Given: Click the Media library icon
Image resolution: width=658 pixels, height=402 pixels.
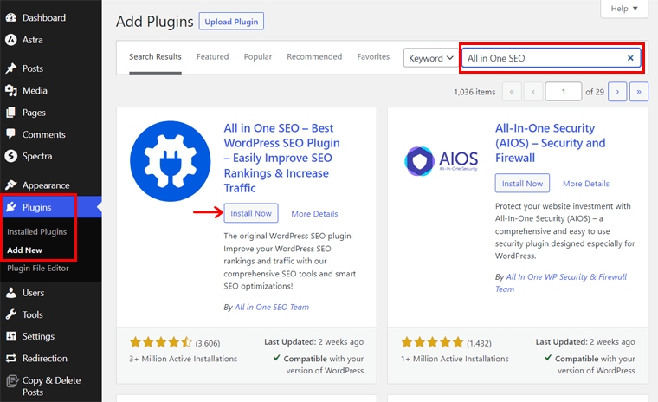Looking at the screenshot, I should tap(11, 90).
